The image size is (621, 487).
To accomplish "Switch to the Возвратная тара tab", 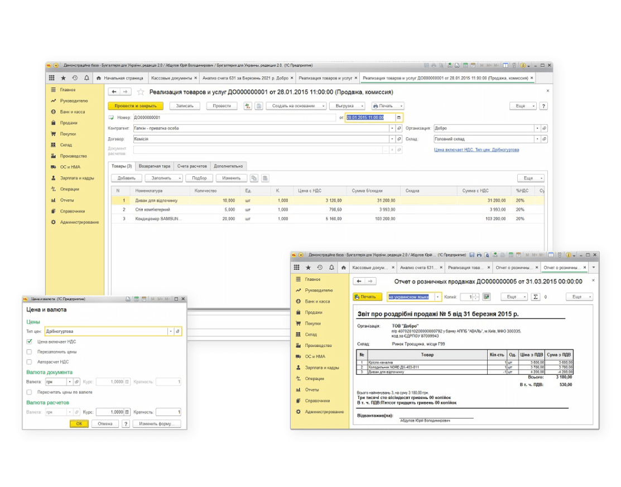I will (155, 166).
